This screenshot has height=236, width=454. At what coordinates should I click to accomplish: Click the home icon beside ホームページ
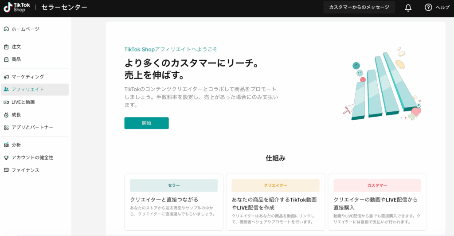coord(6,29)
